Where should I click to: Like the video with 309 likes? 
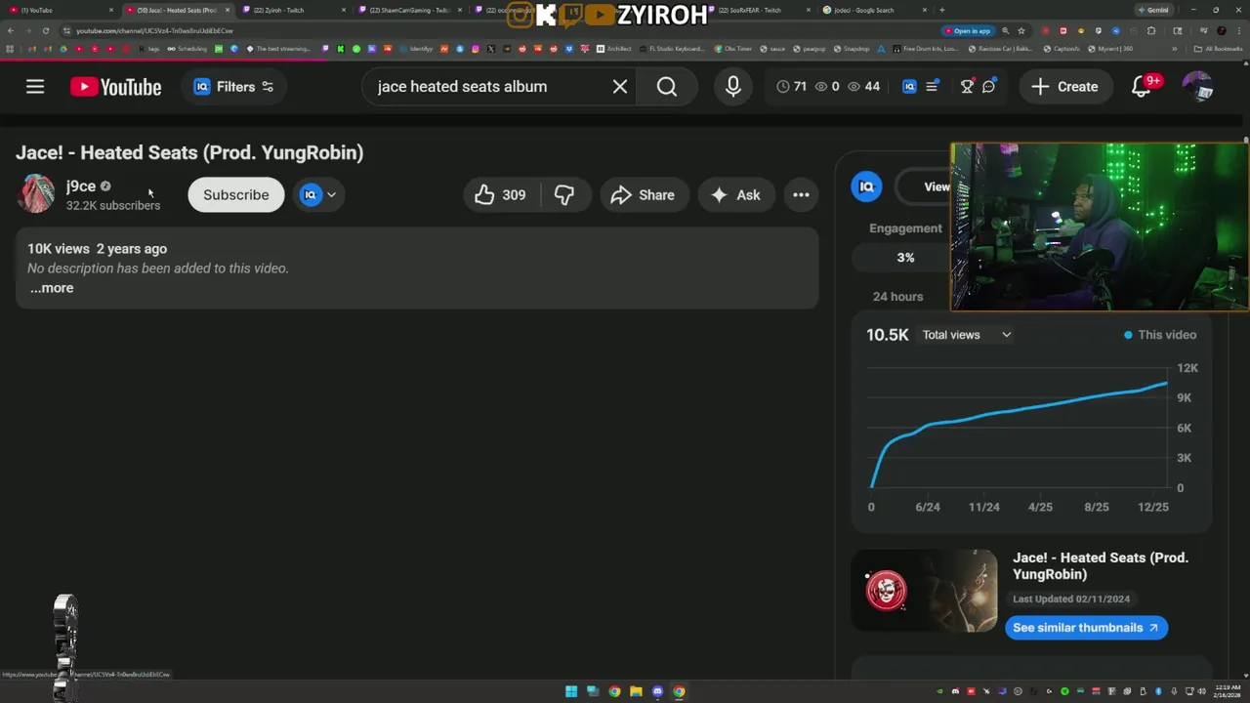[501, 195]
